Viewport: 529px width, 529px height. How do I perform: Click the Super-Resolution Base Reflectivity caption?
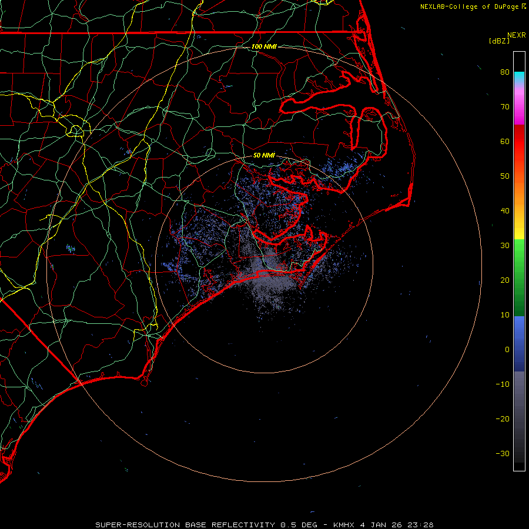click(185, 525)
